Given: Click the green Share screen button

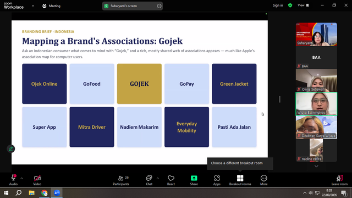Looking at the screenshot, I should pos(194,180).
